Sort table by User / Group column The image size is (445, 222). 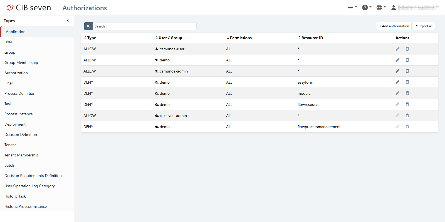169,38
